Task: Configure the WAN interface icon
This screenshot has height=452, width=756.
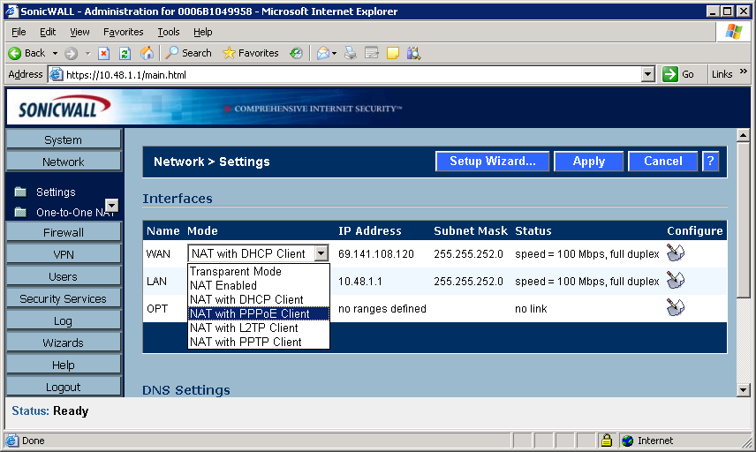Action: click(675, 253)
